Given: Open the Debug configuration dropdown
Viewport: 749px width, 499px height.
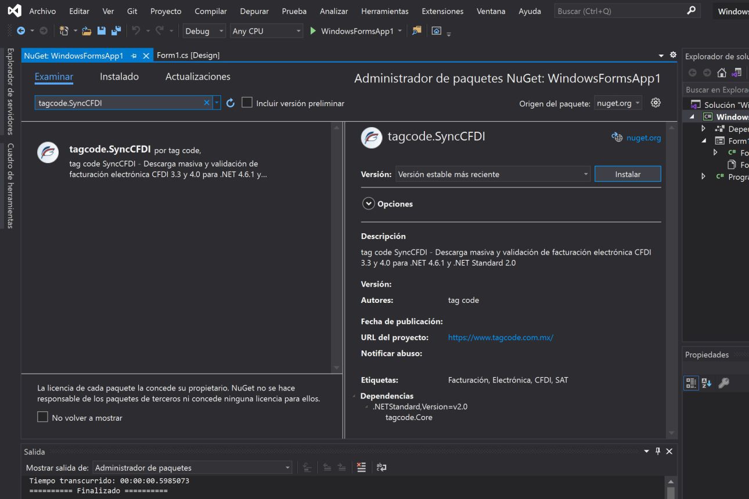Looking at the screenshot, I should 205,31.
